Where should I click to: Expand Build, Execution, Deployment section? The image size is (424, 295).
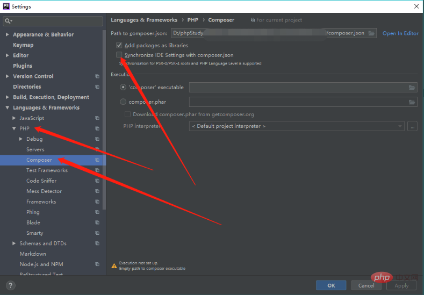8,97
